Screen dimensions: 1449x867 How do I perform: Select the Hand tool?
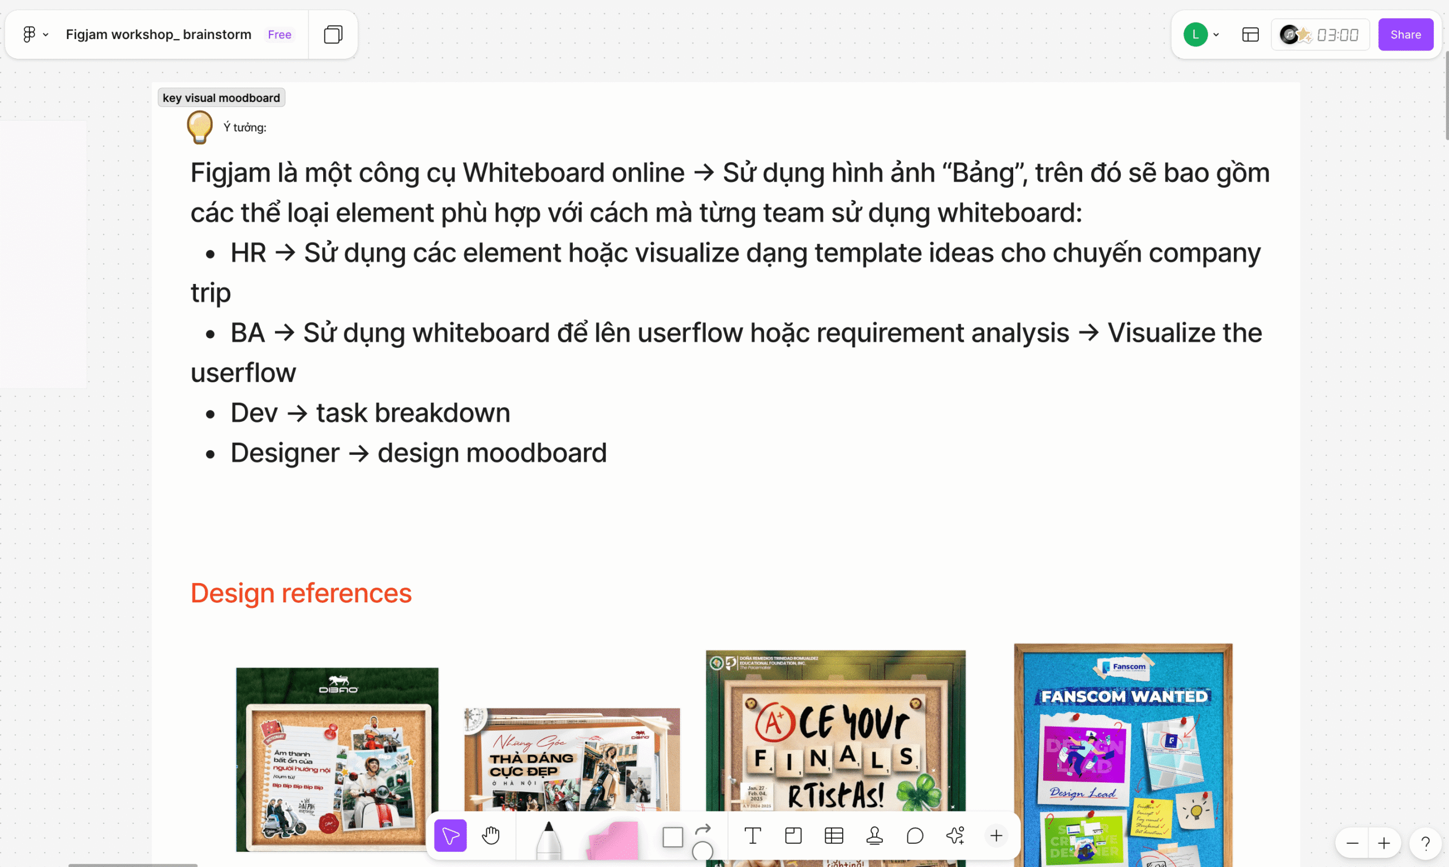coord(490,835)
